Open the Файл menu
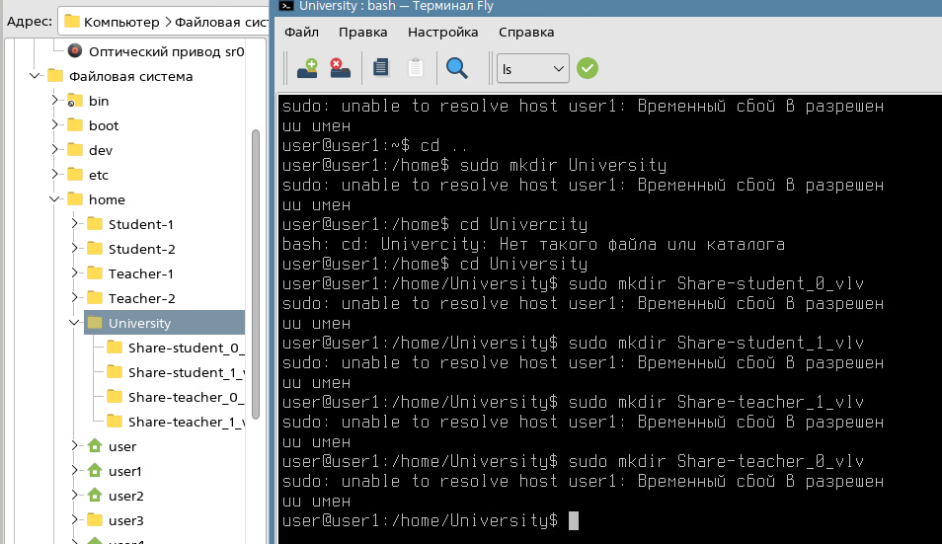Viewport: 942px width, 544px height. click(x=301, y=33)
